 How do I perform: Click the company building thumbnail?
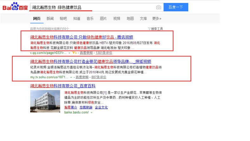(x=45, y=101)
